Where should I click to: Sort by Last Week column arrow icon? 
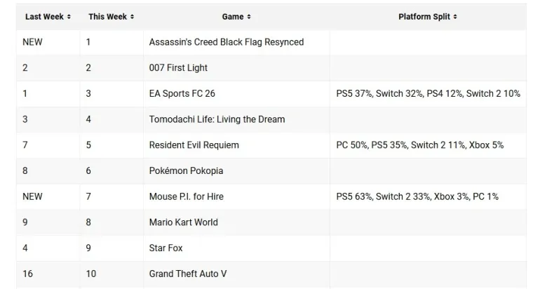coord(69,17)
